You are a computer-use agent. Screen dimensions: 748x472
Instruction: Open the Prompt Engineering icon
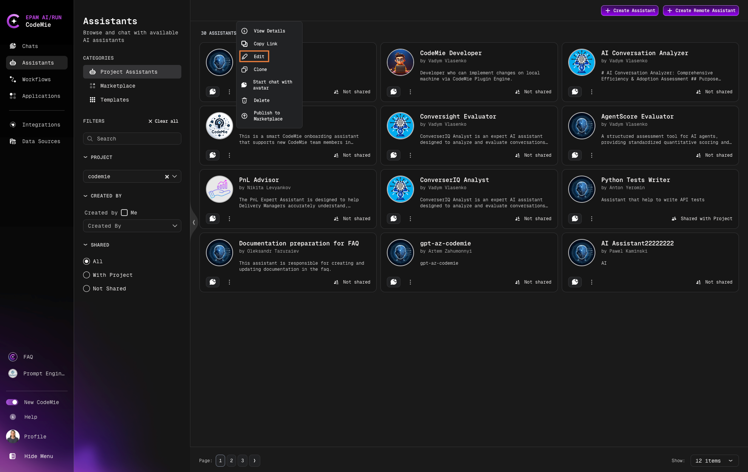12,373
